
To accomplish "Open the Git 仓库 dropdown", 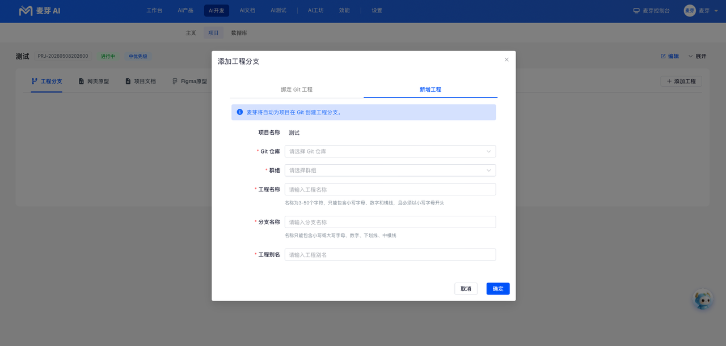I will tap(390, 151).
